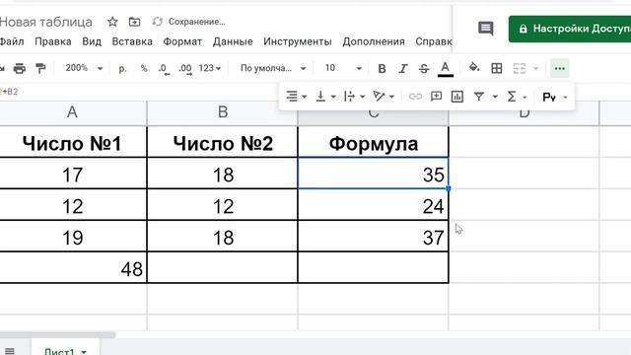Image resolution: width=631 pixels, height=355 pixels.
Task: Open the Правка menu
Action: tap(53, 41)
